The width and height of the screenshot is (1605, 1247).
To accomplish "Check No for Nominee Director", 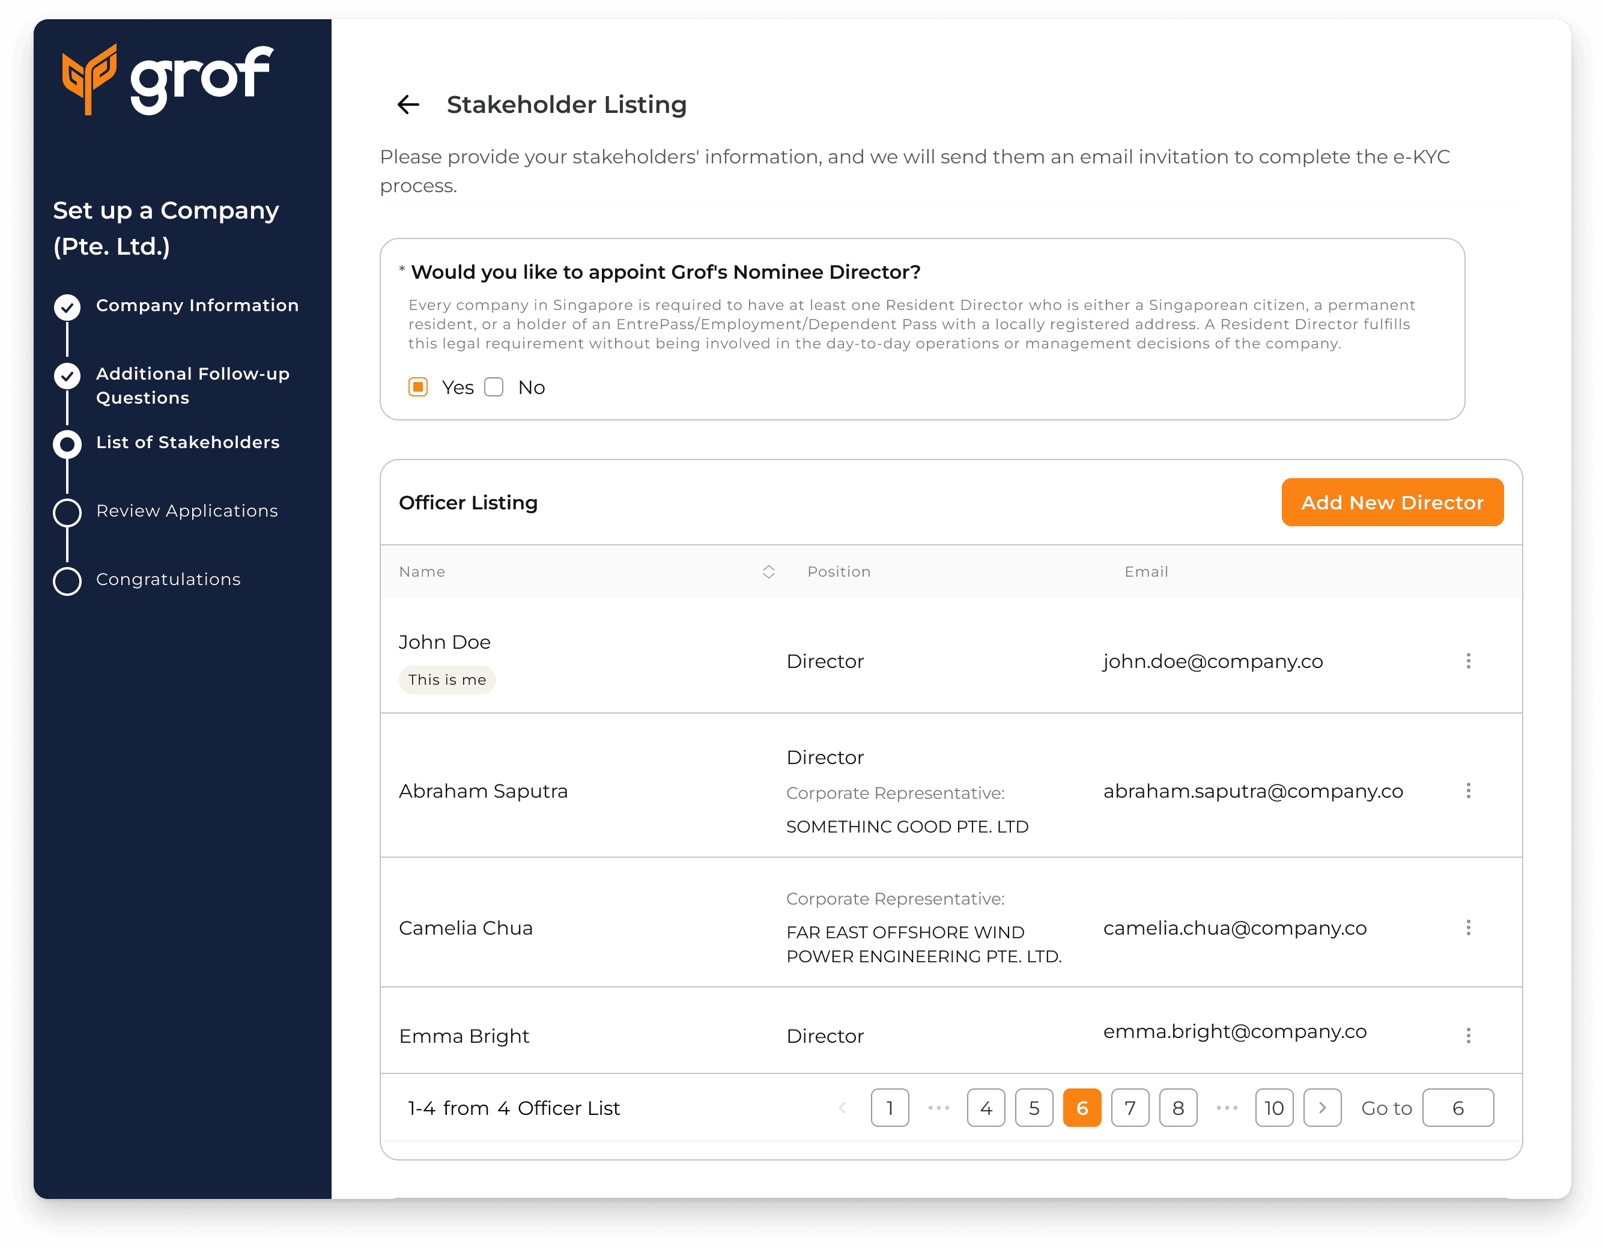I will point(494,387).
